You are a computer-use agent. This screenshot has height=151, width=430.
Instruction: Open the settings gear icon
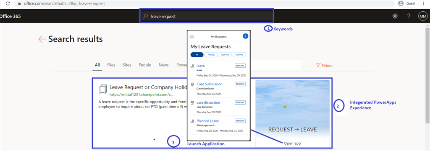[x=395, y=16]
